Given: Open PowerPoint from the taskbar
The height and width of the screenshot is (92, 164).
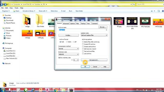Looking at the screenshot, I should pyautogui.click(x=41, y=90).
